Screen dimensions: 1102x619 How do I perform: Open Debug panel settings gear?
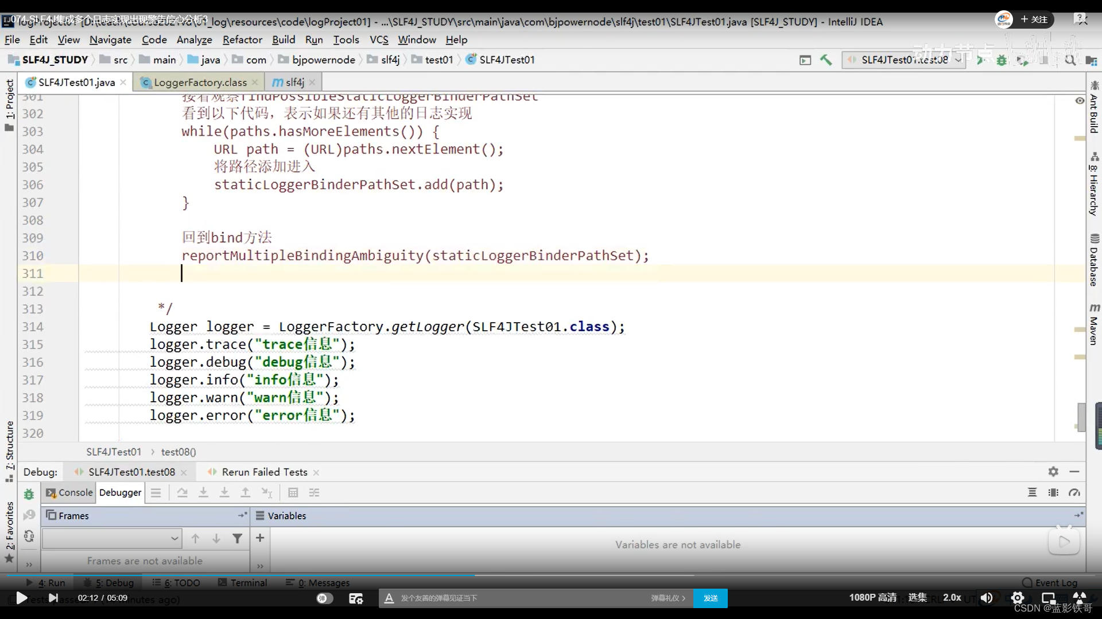1053,472
